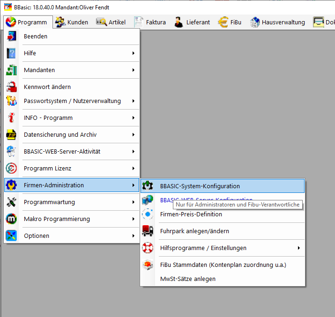The width and height of the screenshot is (335, 317).
Task: Click the FiBu euro symbol icon
Action: click(x=223, y=22)
